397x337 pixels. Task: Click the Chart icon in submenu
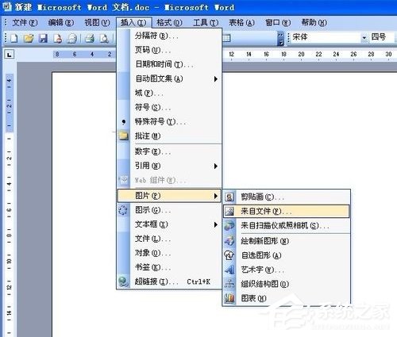(x=229, y=298)
